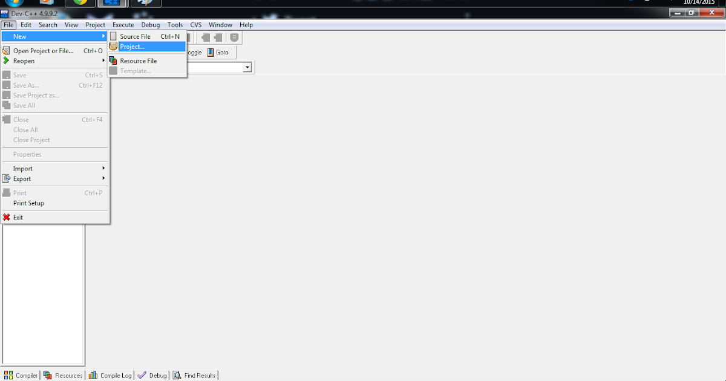Click the Goto button
Viewport: 726px width, 381px height.
pos(222,52)
